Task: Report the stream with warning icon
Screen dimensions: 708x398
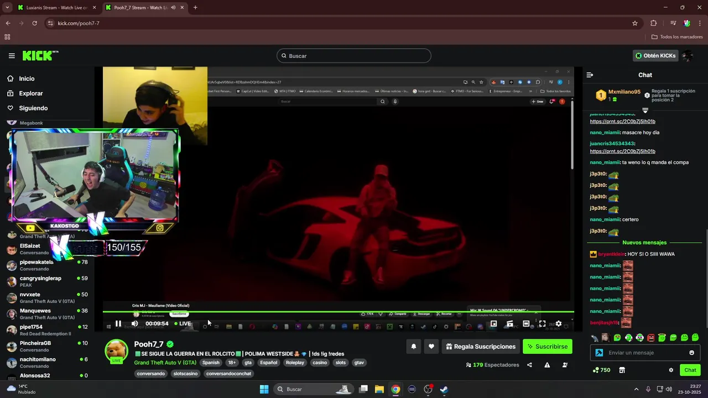Action: 547,365
